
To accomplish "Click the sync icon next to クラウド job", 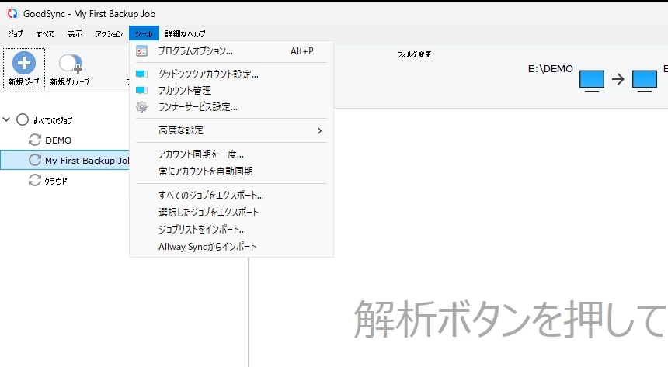I will pyautogui.click(x=34, y=181).
